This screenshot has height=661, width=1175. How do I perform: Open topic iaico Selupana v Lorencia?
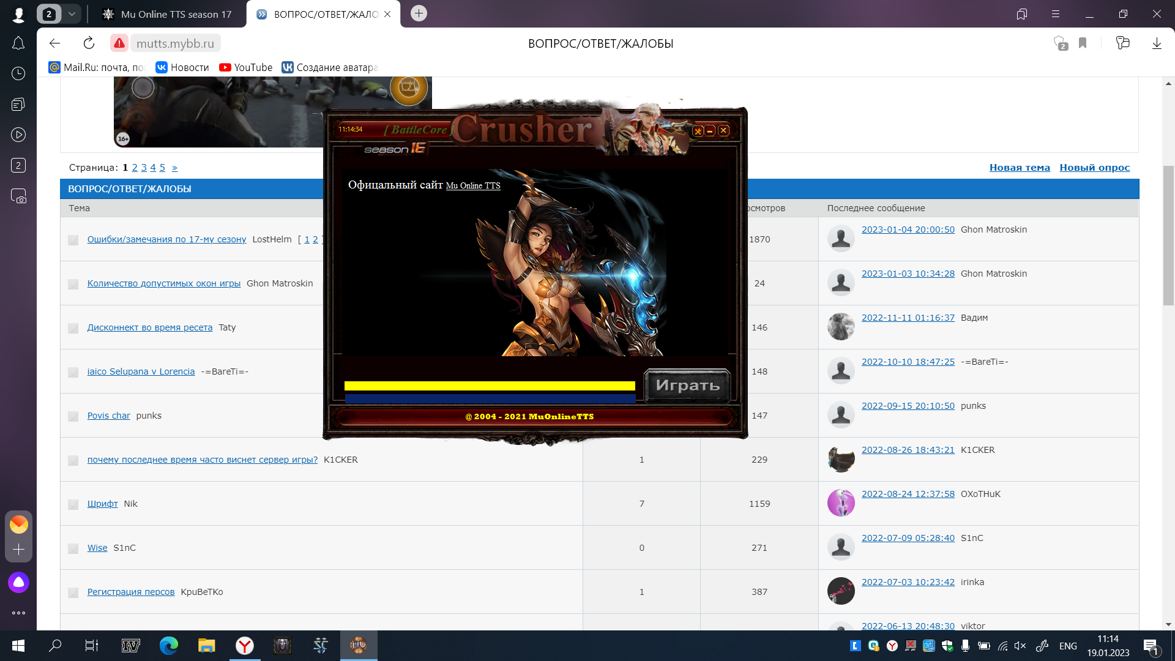(141, 372)
